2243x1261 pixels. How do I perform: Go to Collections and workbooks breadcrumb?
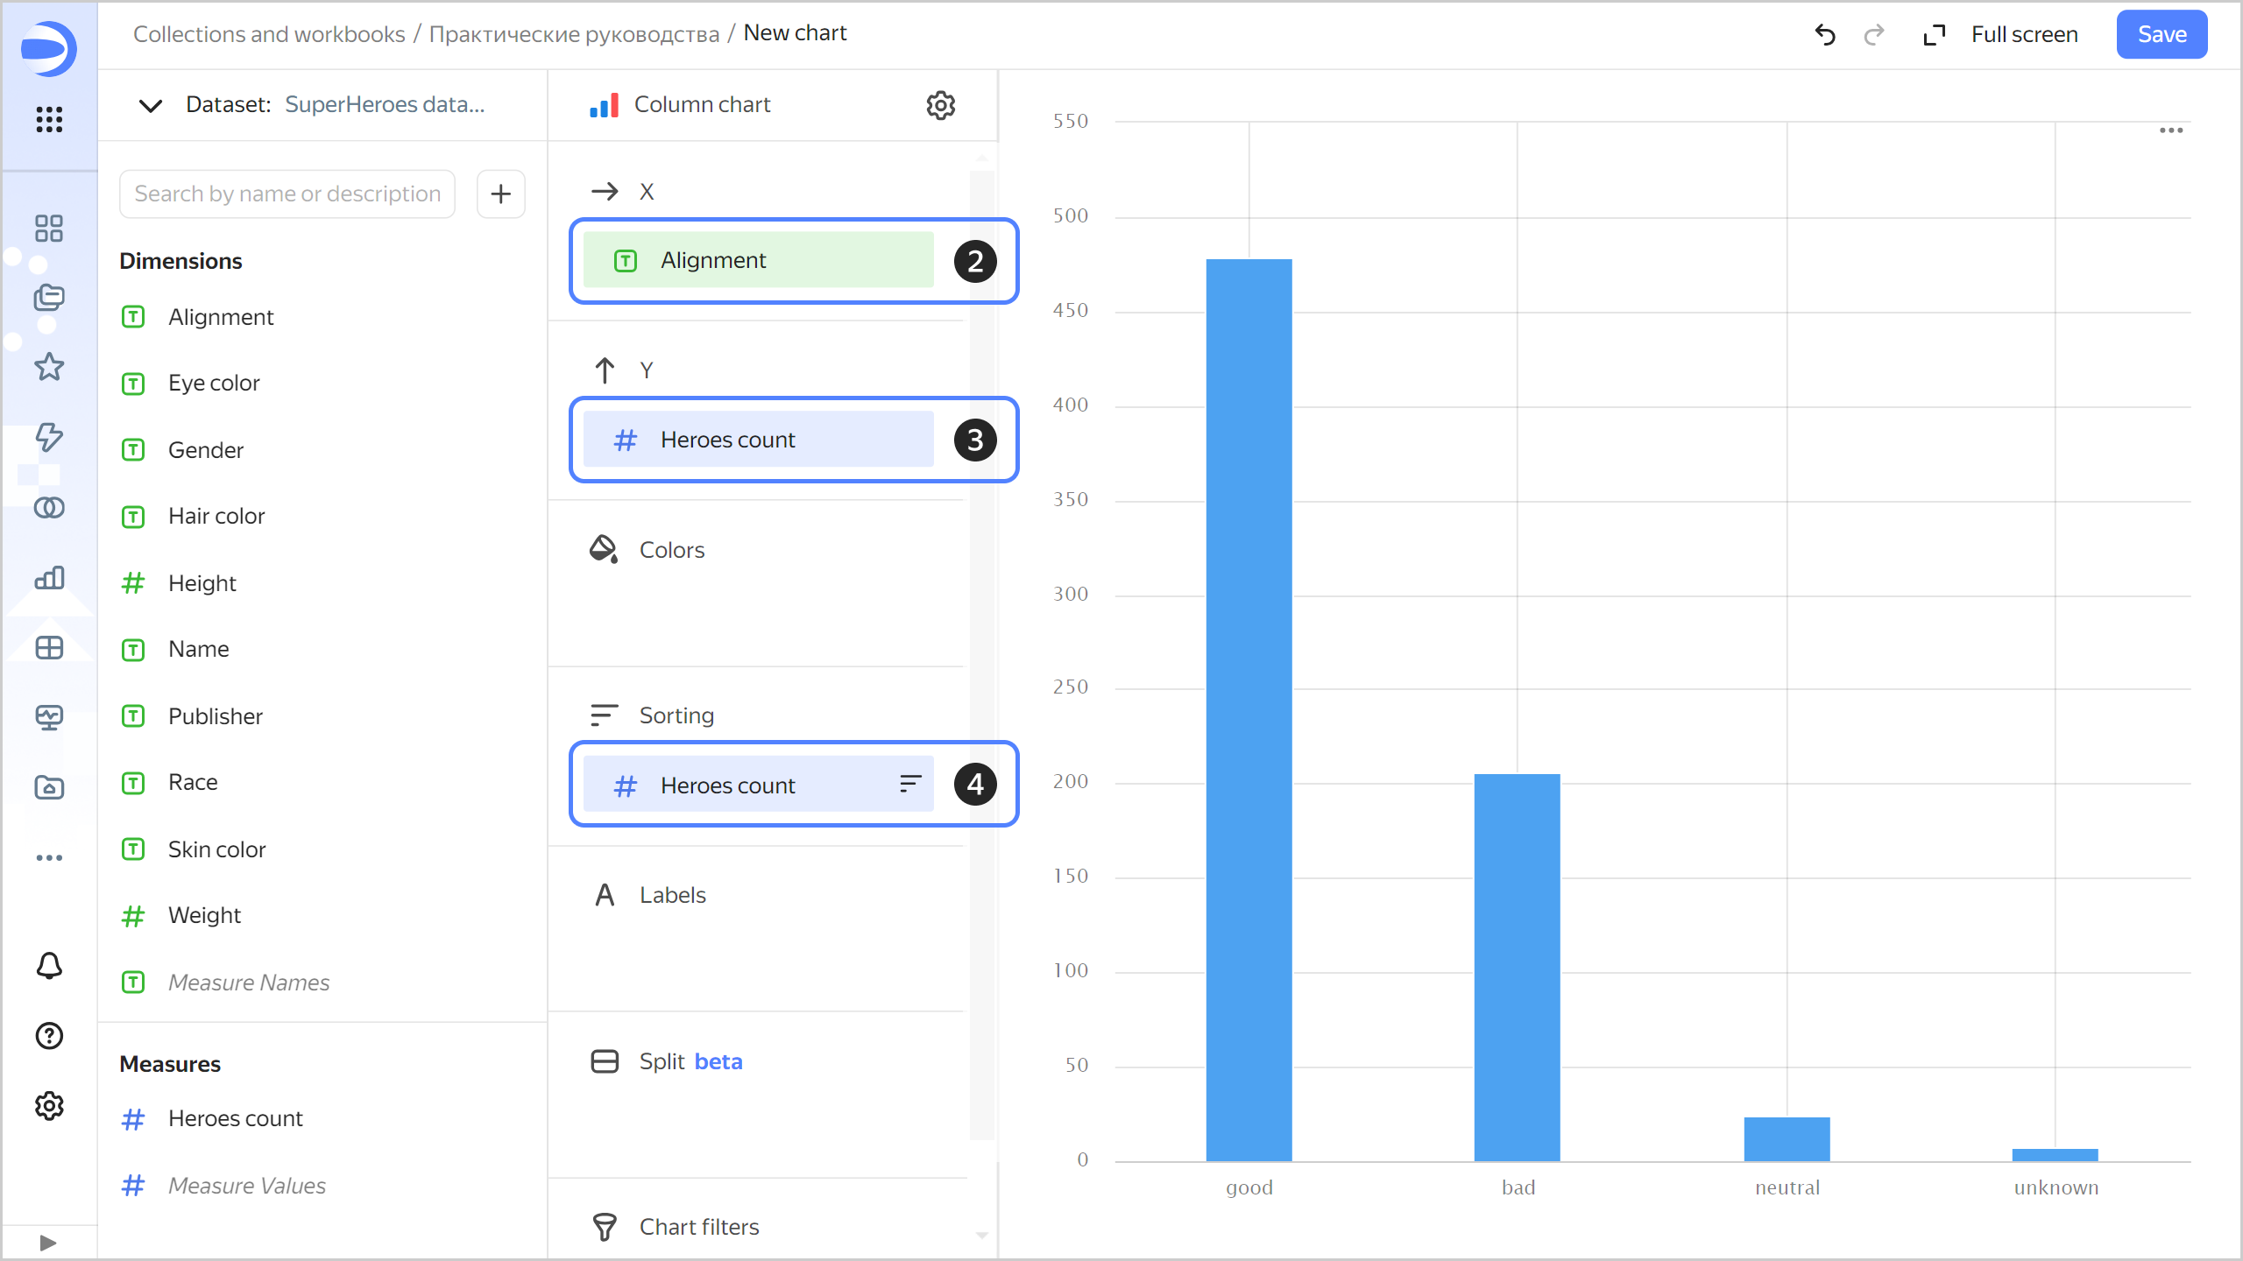[269, 34]
